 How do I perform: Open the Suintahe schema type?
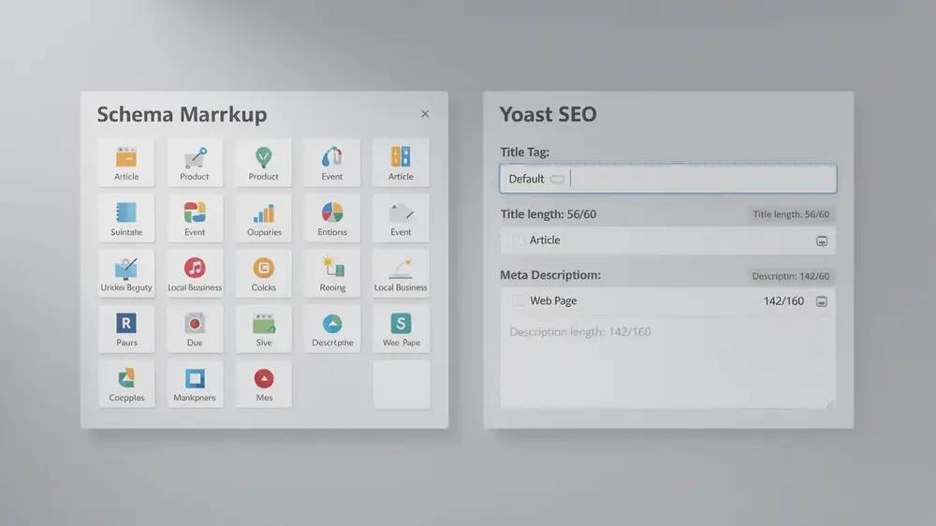126,218
